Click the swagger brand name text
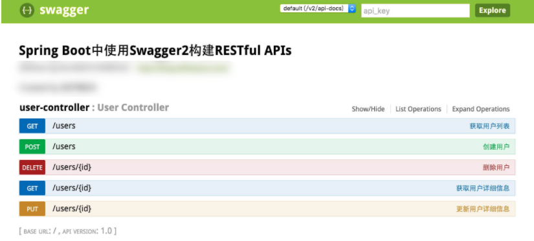The width and height of the screenshot is (534, 241). (x=64, y=10)
